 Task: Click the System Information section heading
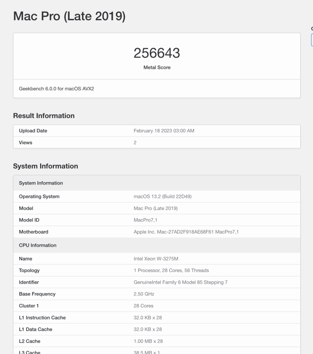46,166
